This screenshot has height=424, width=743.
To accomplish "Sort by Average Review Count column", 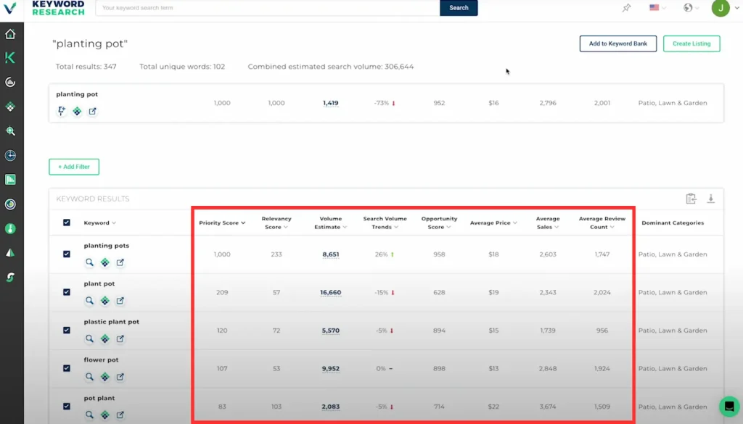I will click(x=602, y=223).
